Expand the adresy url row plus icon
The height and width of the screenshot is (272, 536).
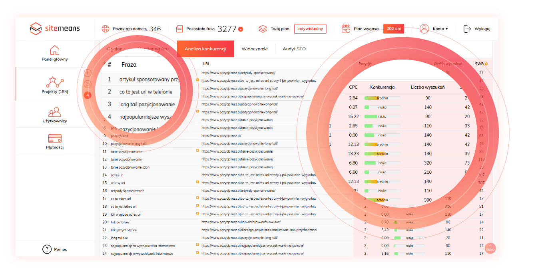coord(197,182)
